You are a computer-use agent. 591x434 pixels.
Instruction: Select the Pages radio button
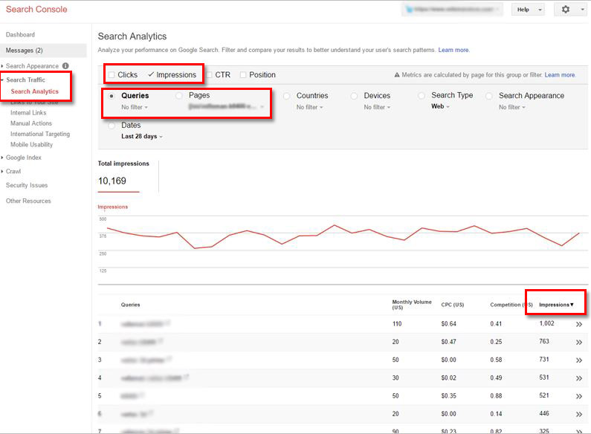pos(179,96)
